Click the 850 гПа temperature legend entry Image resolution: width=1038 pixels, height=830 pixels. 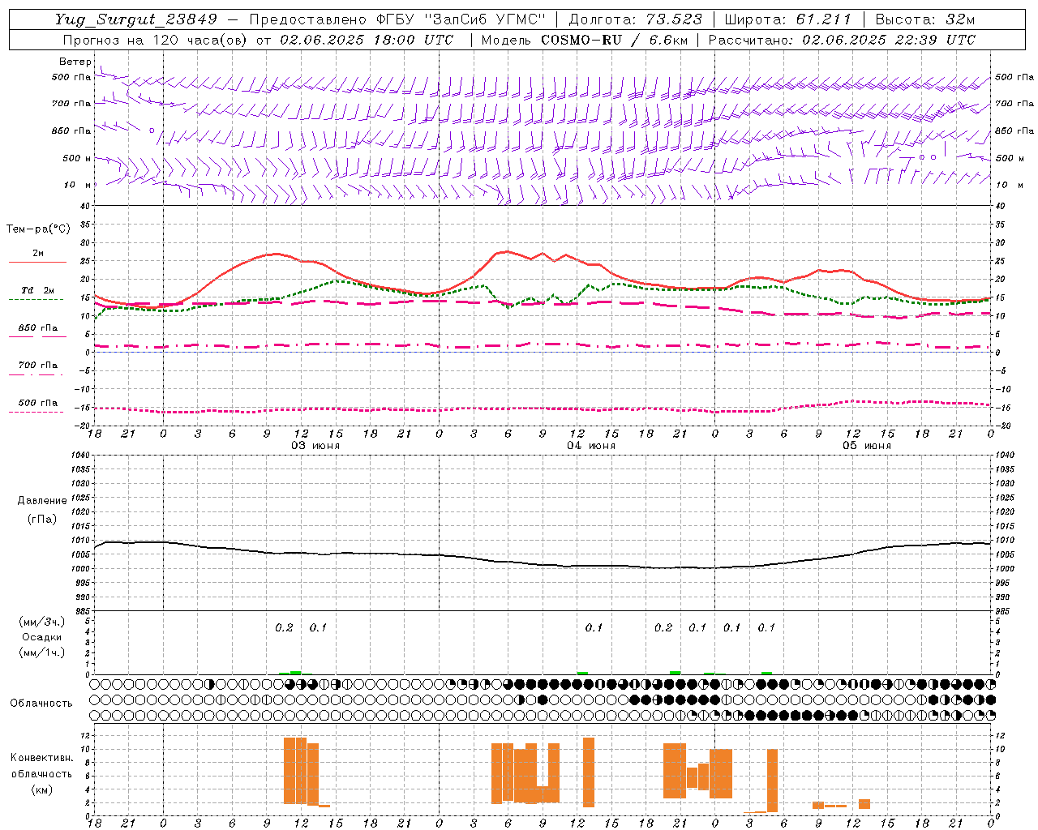pyautogui.click(x=37, y=332)
